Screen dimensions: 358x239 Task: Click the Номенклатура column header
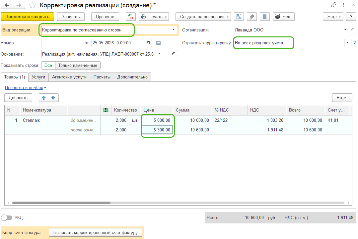[44, 110]
